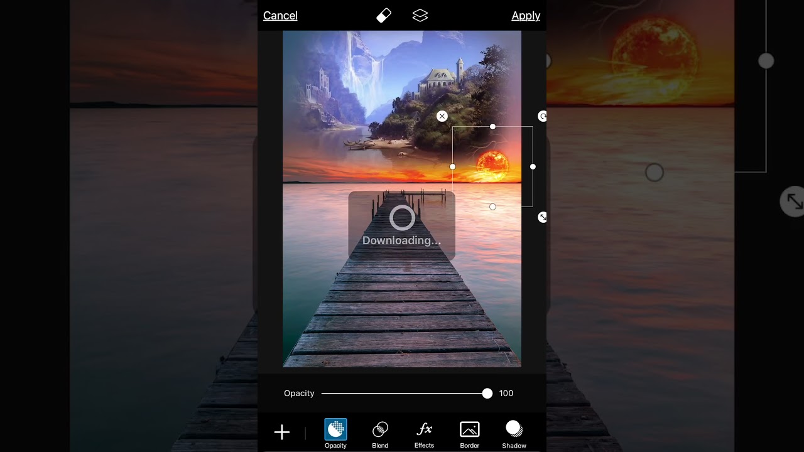Screen dimensions: 804x452
Task: Click the rotate handle of the sticker
Action: (543, 116)
